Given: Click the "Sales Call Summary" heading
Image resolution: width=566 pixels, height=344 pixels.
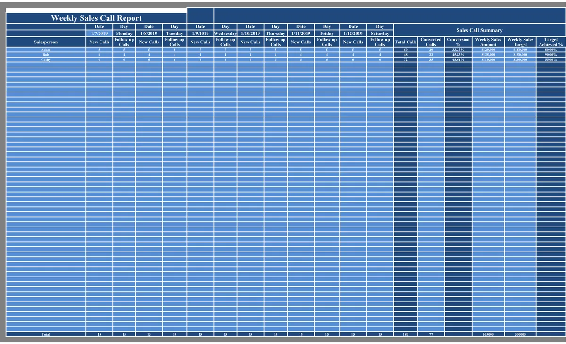Looking at the screenshot, I should pyautogui.click(x=479, y=30).
